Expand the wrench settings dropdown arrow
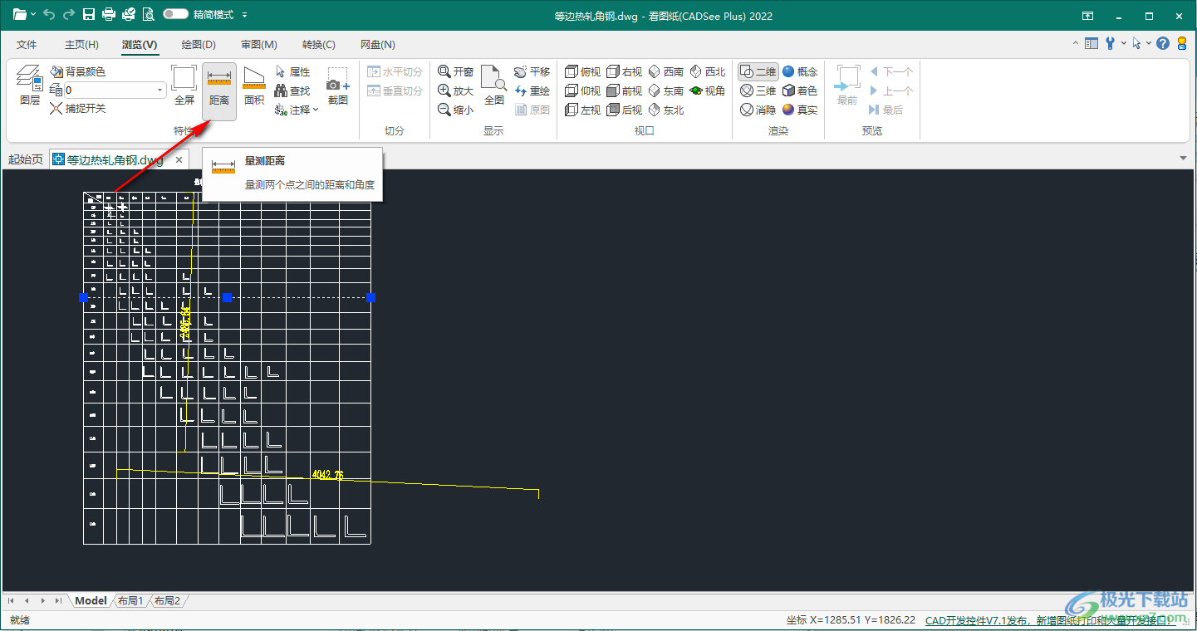 tap(1124, 43)
